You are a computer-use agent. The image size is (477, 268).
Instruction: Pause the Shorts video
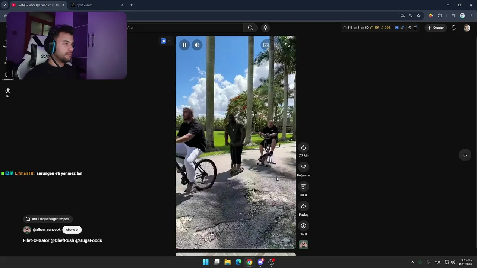click(x=184, y=45)
